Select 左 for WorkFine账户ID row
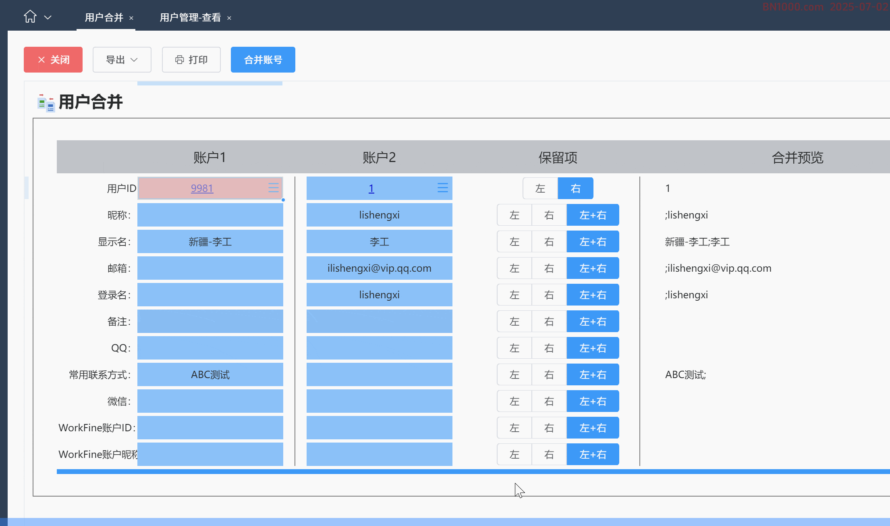The image size is (890, 526). coord(514,428)
